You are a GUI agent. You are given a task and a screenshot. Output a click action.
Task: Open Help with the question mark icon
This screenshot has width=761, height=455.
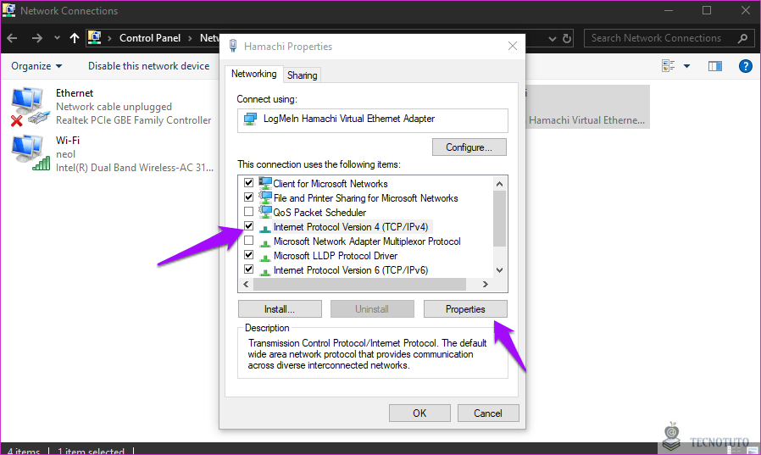pos(745,66)
